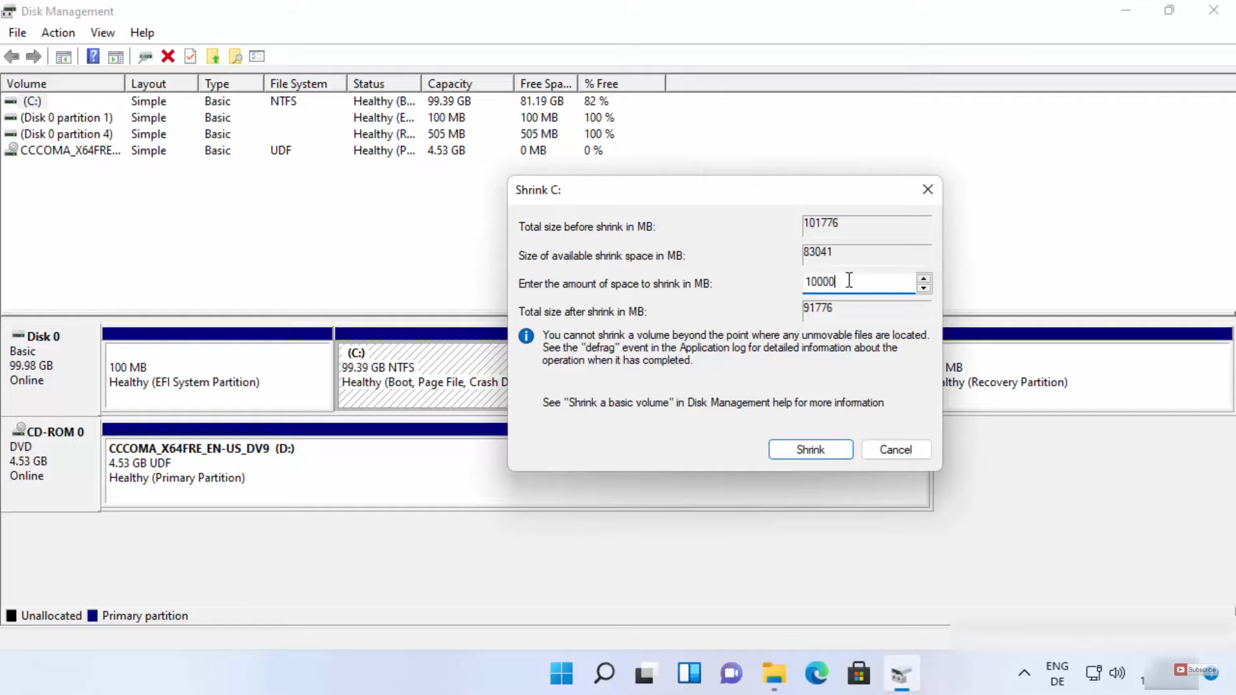Click the up stepper arrow beside shrink amount
The height and width of the screenshot is (695, 1236).
click(x=924, y=278)
